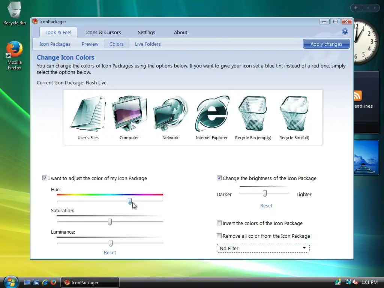Click the IconPackager title bar app icon
The image size is (384, 288).
point(35,21)
